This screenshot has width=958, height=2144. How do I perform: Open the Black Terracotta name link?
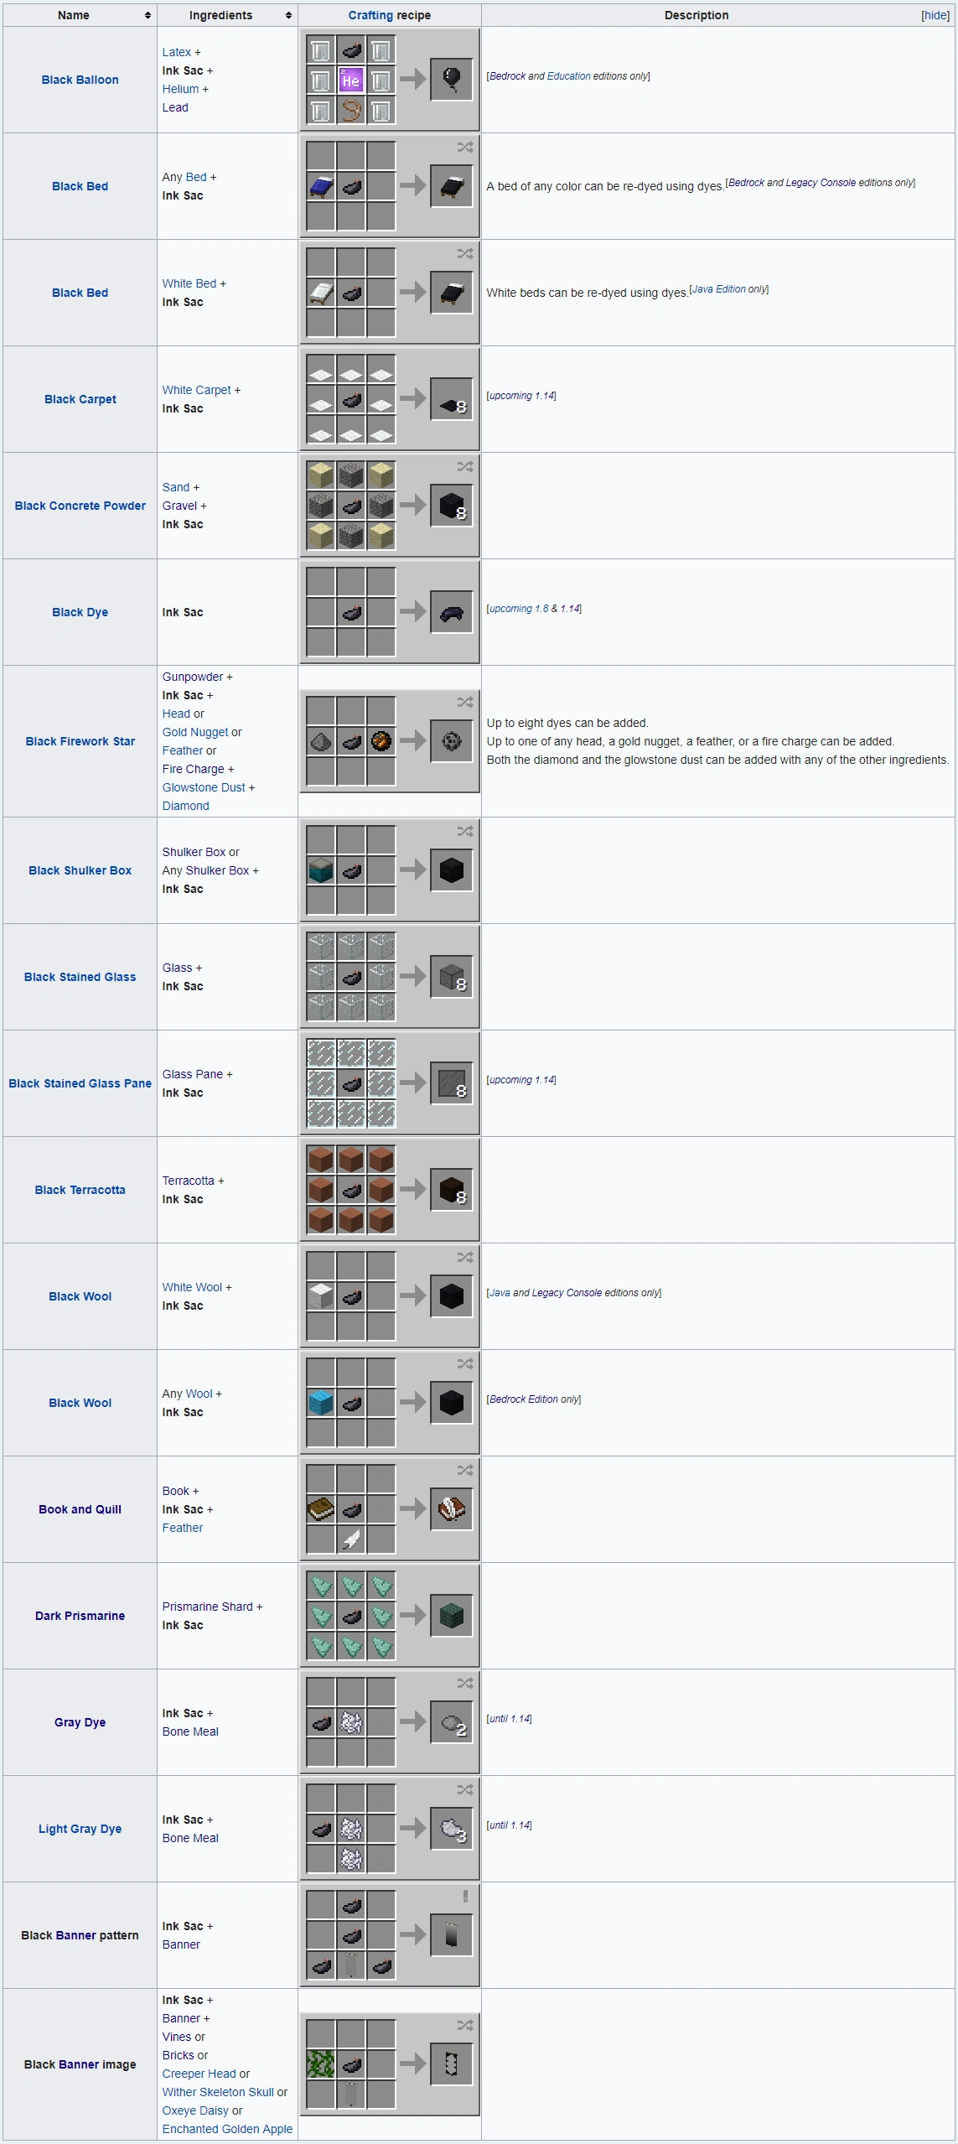click(80, 1190)
